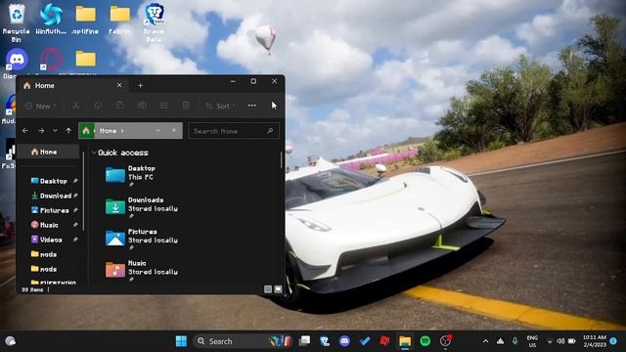Select Music in the navigation pane
Image resolution: width=626 pixels, height=352 pixels.
coord(53,225)
